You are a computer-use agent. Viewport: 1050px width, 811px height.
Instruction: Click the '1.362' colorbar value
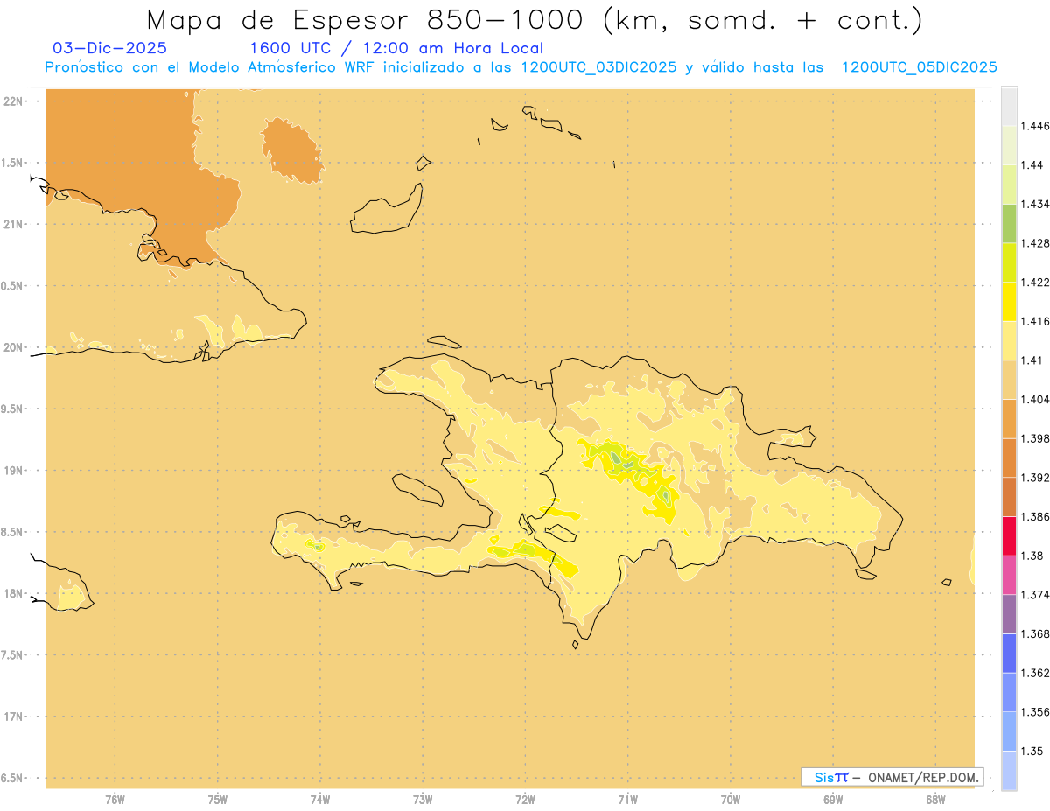(x=1037, y=673)
